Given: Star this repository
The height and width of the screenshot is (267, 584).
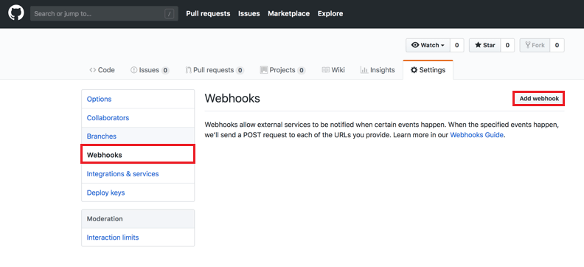Looking at the screenshot, I should pos(485,46).
